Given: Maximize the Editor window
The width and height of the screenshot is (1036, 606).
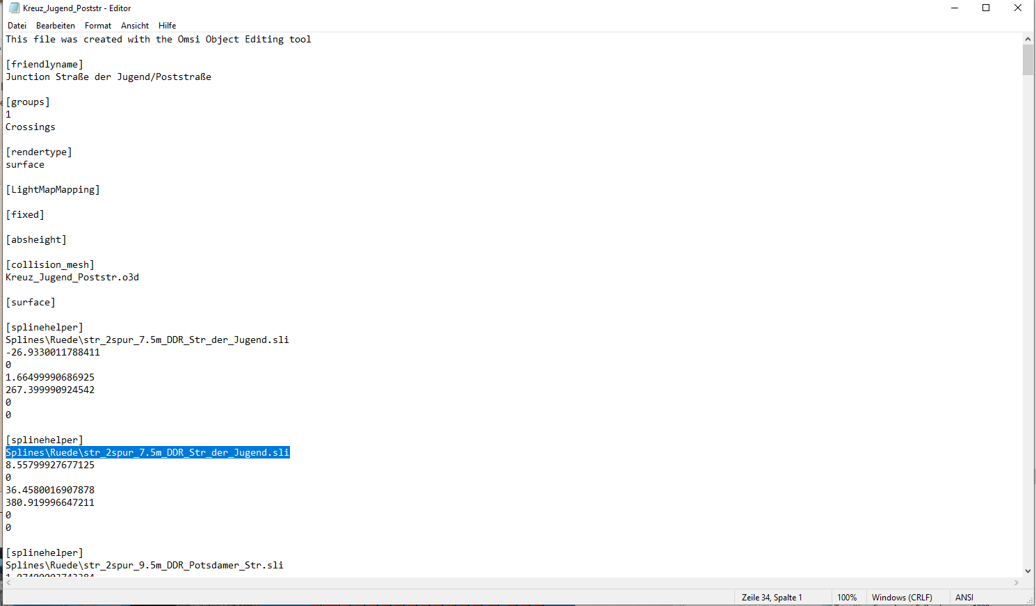Looking at the screenshot, I should pos(986,8).
